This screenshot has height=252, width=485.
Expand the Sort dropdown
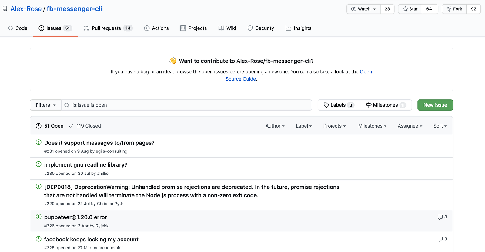440,126
